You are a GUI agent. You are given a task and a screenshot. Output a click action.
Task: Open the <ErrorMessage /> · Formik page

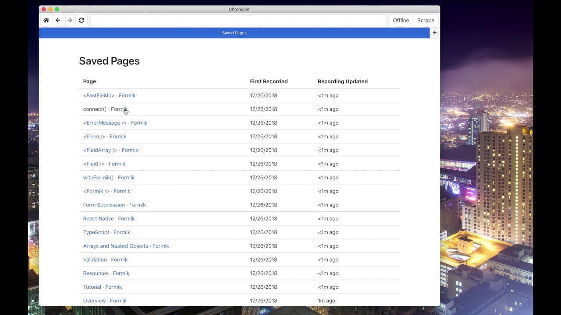[x=115, y=123]
